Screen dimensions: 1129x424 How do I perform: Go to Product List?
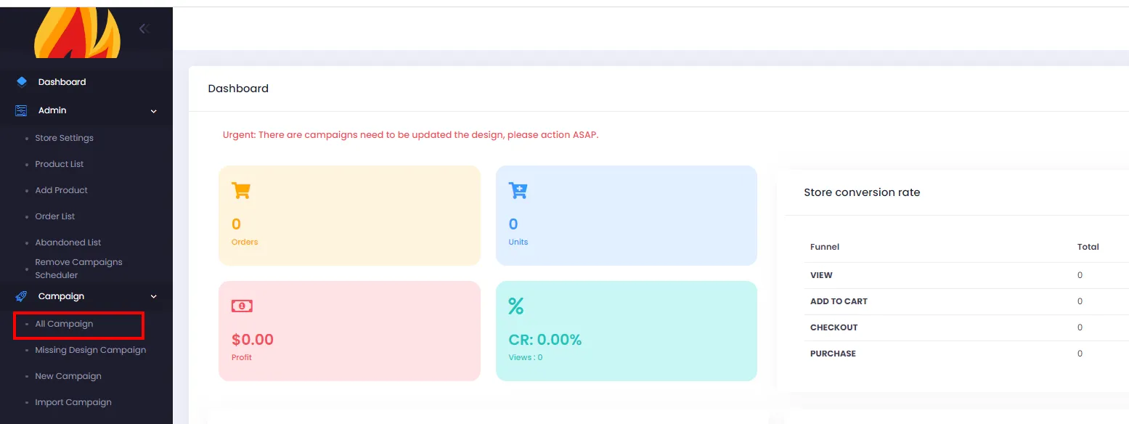tap(60, 164)
